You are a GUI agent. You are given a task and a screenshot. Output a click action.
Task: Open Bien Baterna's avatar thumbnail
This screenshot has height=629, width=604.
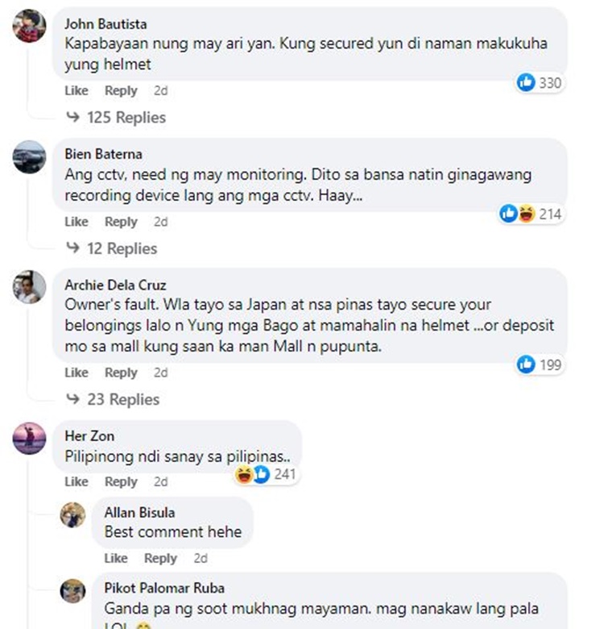(29, 157)
